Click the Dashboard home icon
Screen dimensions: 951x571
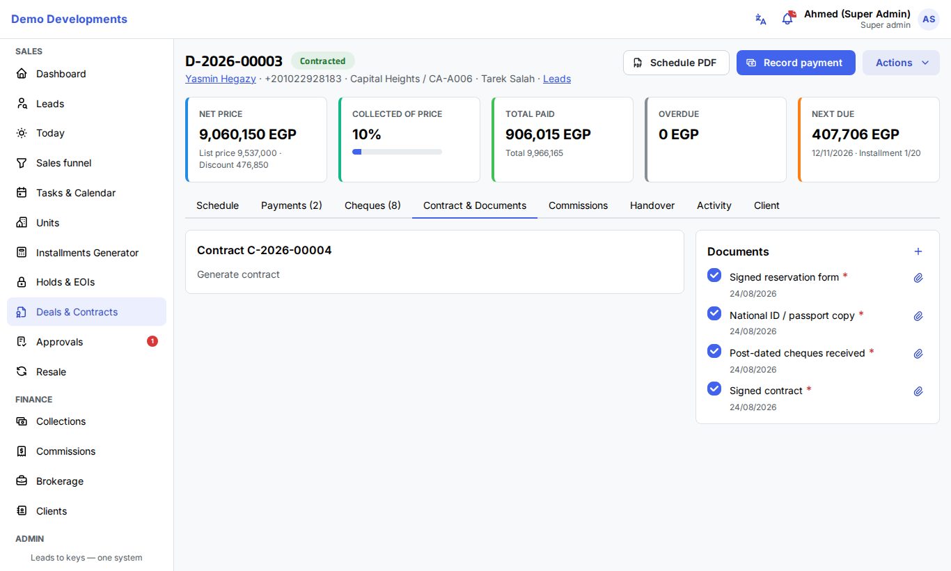pos(22,74)
